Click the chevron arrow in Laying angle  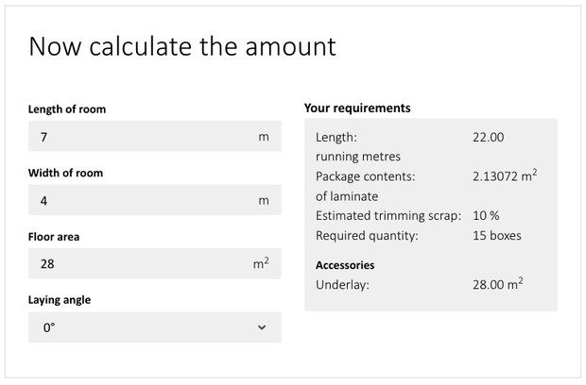262,327
